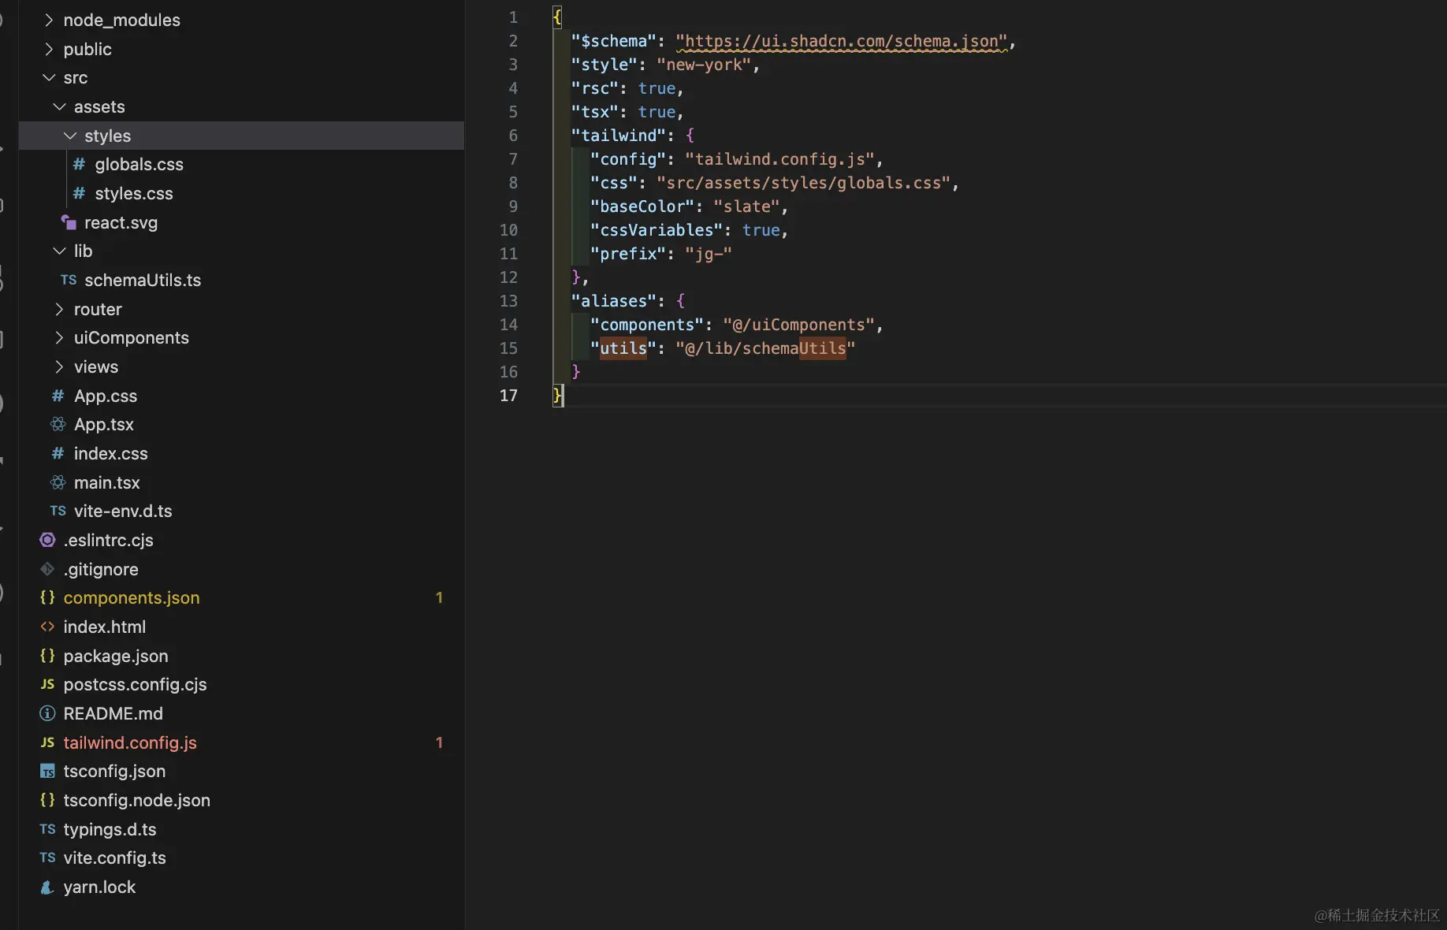Viewport: 1447px width, 930px height.
Task: Click the problem count badge on tailwind.config.js
Action: click(x=439, y=742)
